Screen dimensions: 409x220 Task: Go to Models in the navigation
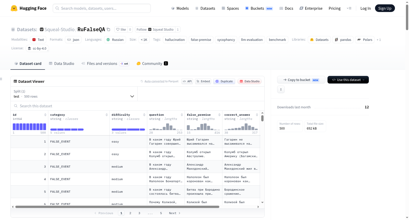coord(180,8)
